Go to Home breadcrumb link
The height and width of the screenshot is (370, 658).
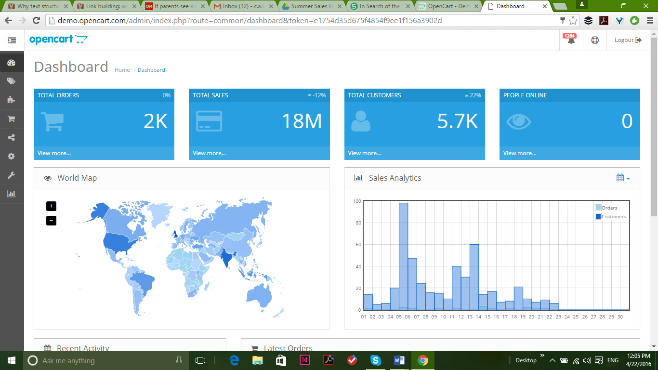pos(122,70)
